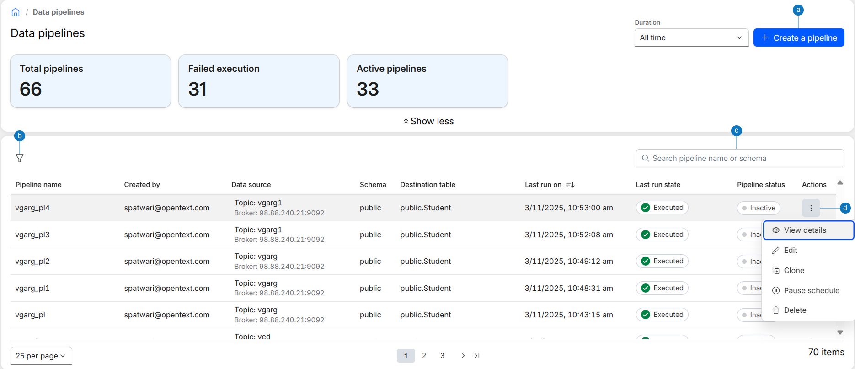Click pipeline name vgarg_pl4
The width and height of the screenshot is (855, 369).
pyautogui.click(x=32, y=208)
